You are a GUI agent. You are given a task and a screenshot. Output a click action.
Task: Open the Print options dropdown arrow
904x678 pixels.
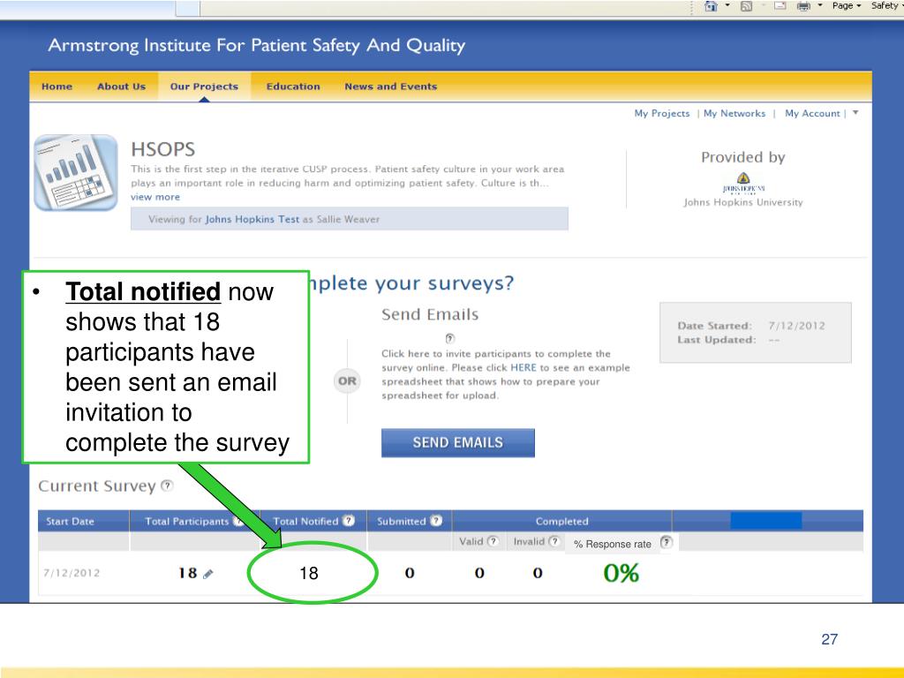820,6
